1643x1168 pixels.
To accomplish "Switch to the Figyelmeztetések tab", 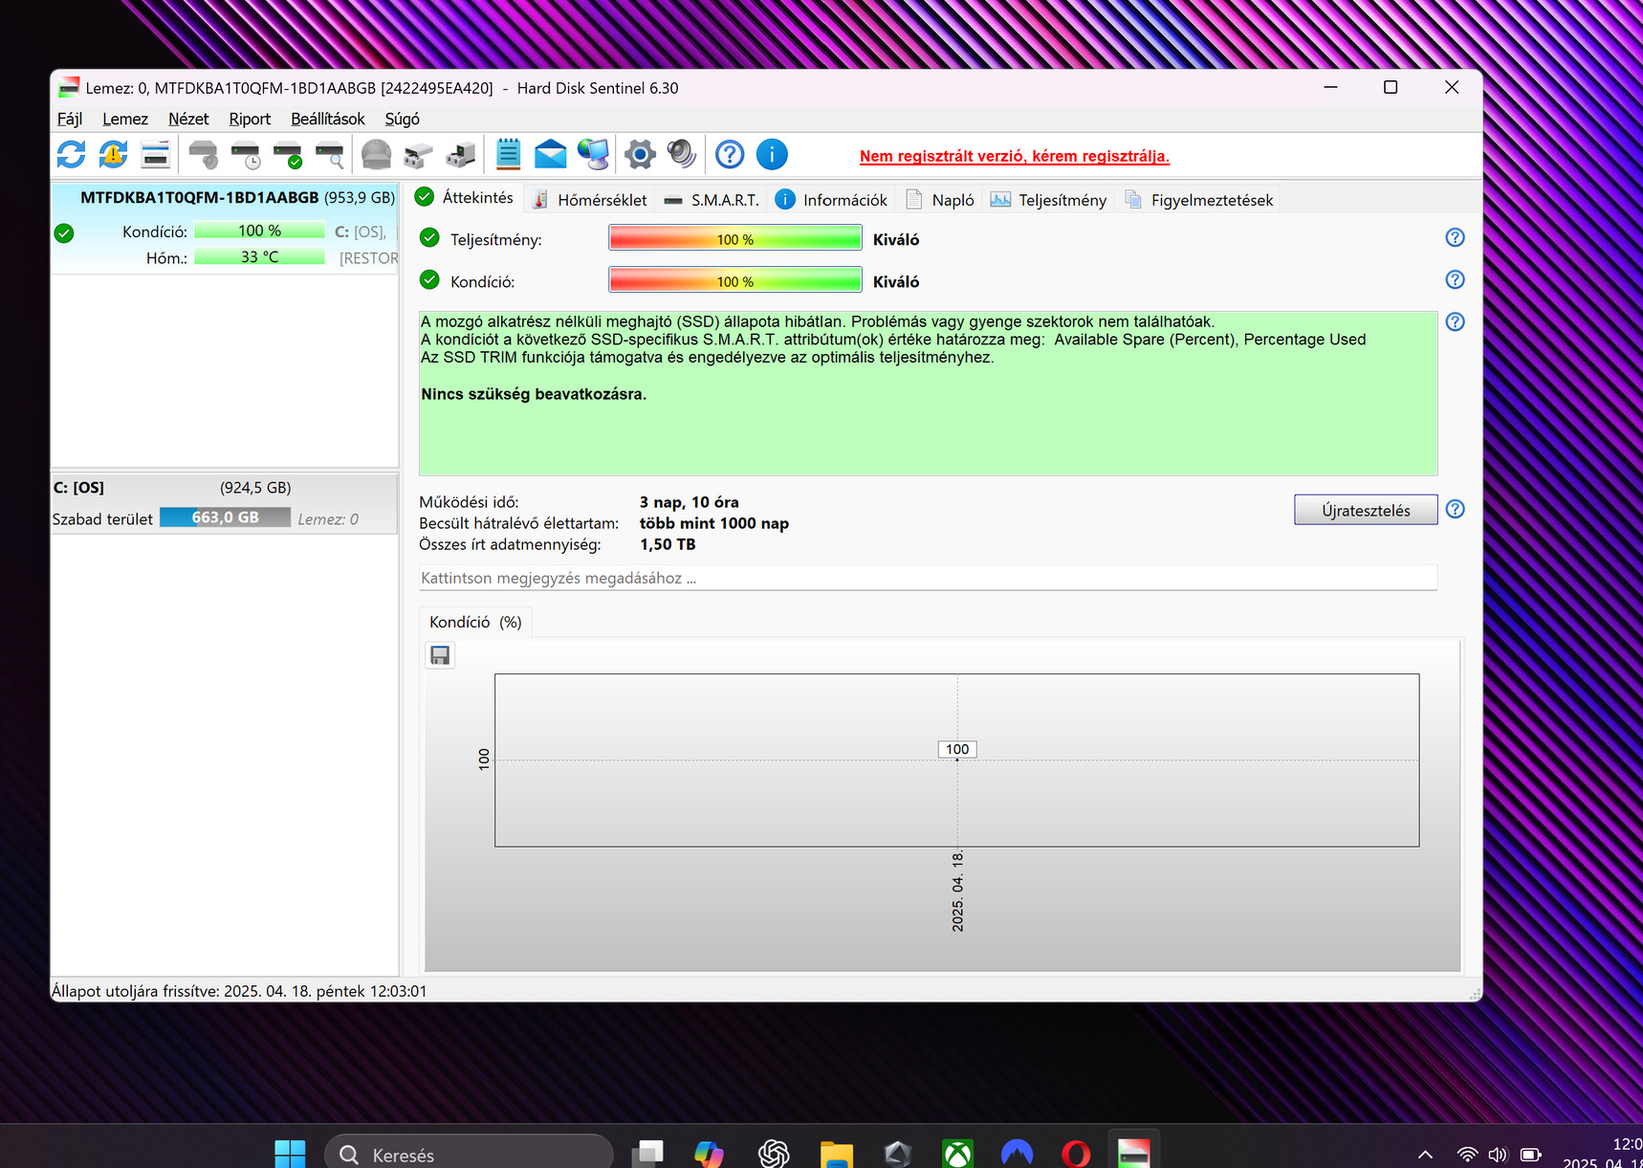I will click(1199, 200).
